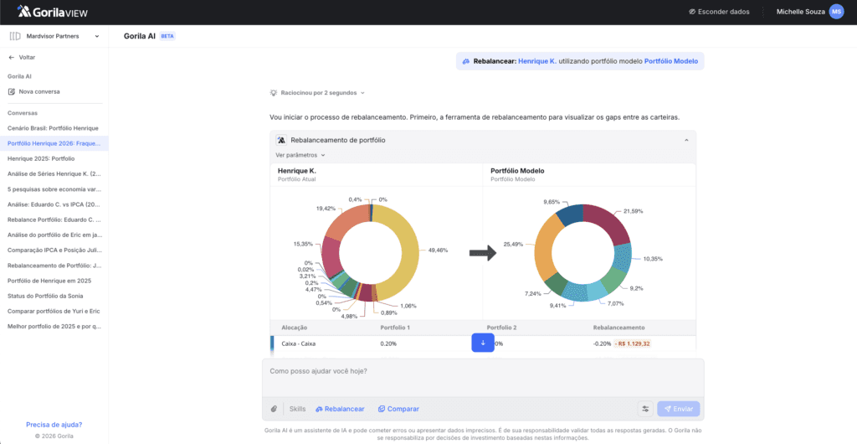
Task: Click the yellow 49,46% donut segment
Action: (x=405, y=243)
